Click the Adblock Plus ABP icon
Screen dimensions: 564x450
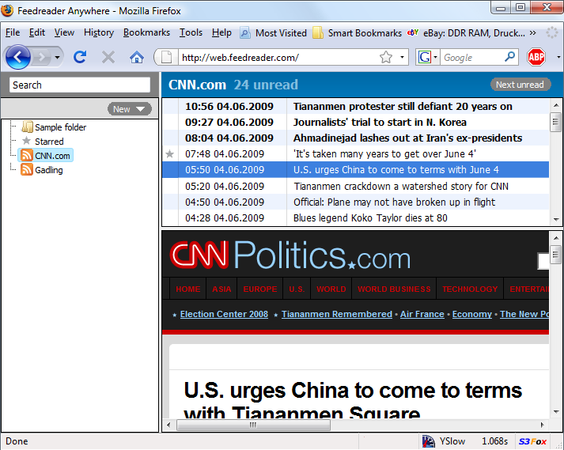536,57
